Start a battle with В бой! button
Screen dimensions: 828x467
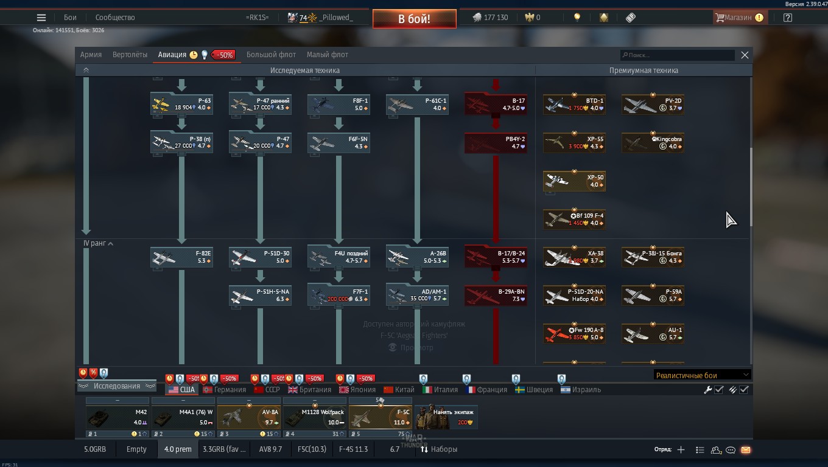[414, 19]
